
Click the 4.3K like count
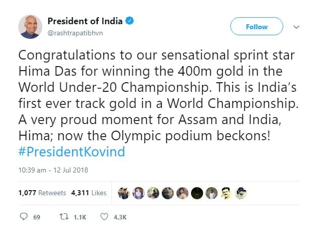(120, 217)
